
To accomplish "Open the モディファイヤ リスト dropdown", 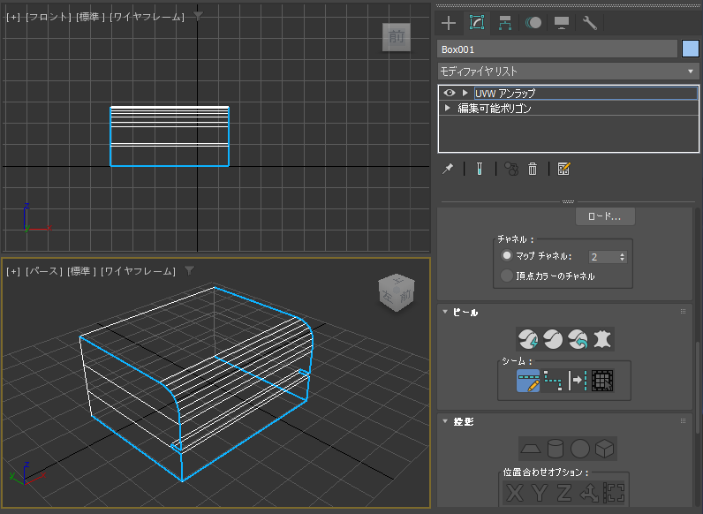I will [x=568, y=72].
